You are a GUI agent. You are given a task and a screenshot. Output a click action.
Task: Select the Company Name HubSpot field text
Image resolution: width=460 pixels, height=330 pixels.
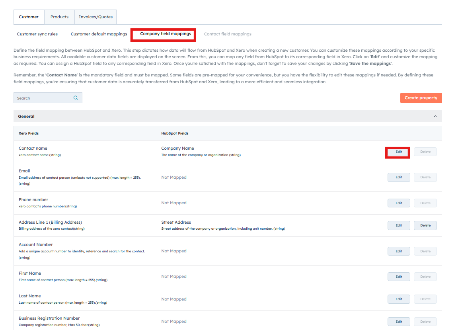tap(177, 148)
